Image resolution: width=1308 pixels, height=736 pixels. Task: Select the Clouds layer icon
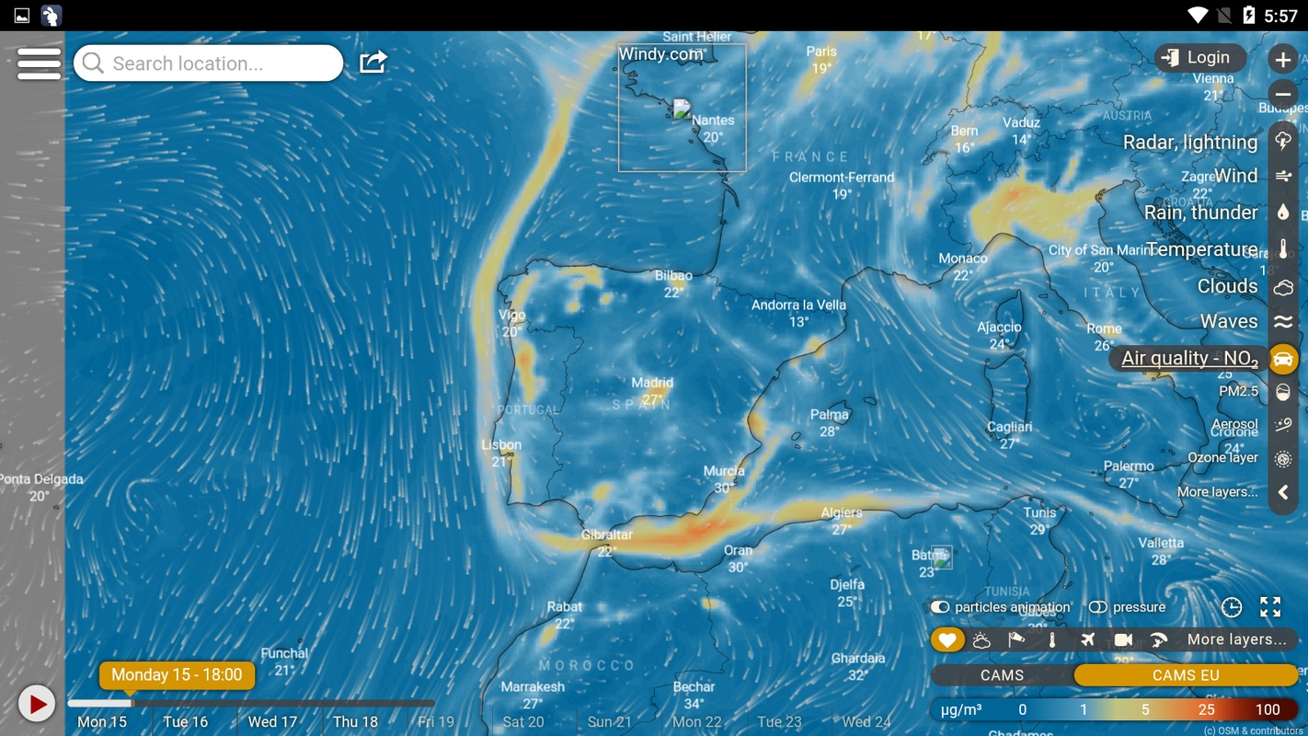1283,287
